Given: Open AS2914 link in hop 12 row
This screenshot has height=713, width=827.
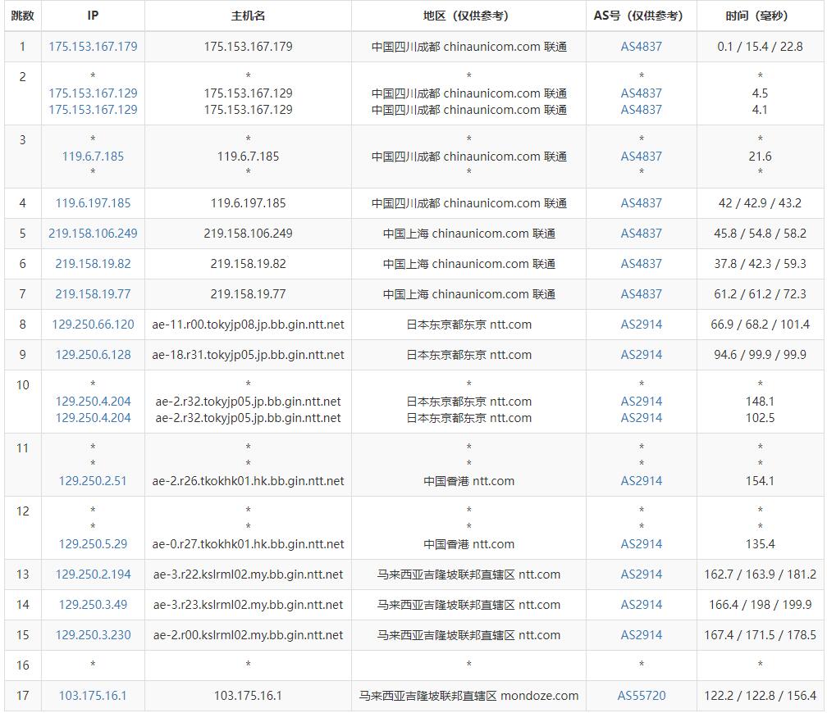Looking at the screenshot, I should click(642, 544).
